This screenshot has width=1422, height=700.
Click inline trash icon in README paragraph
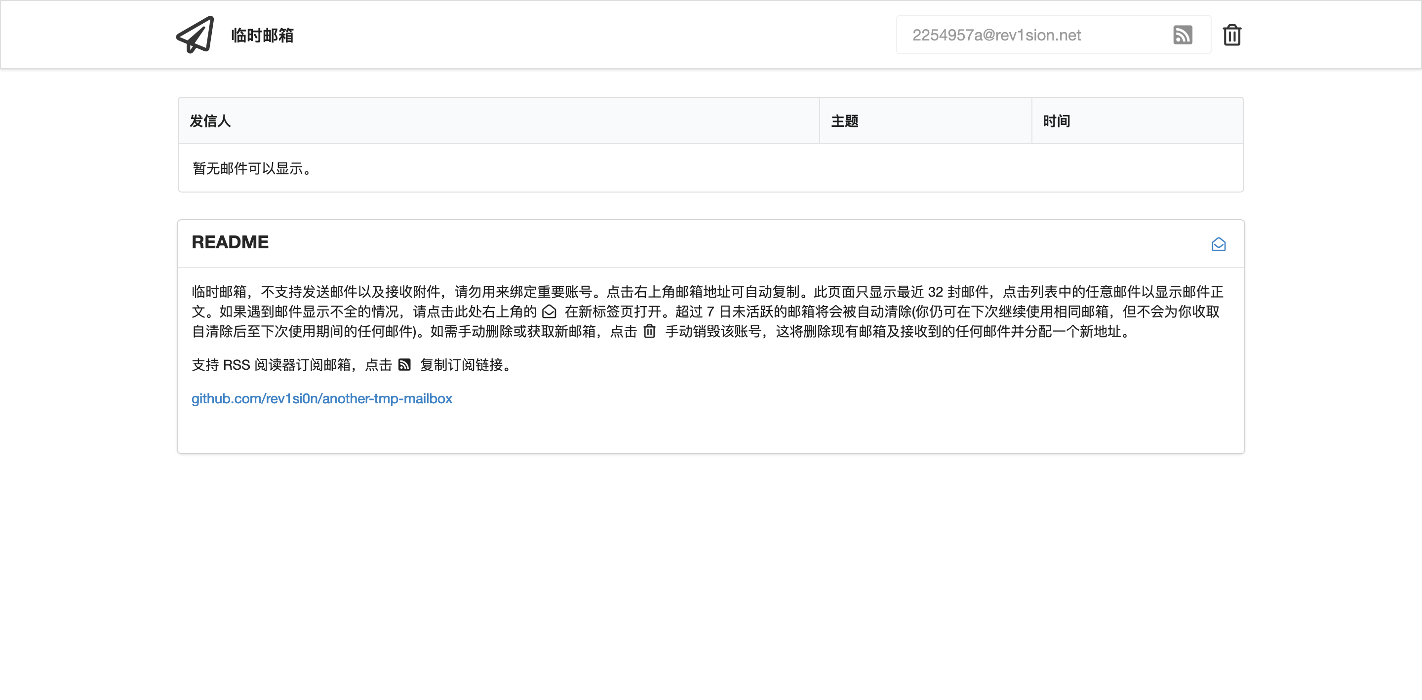coord(649,331)
